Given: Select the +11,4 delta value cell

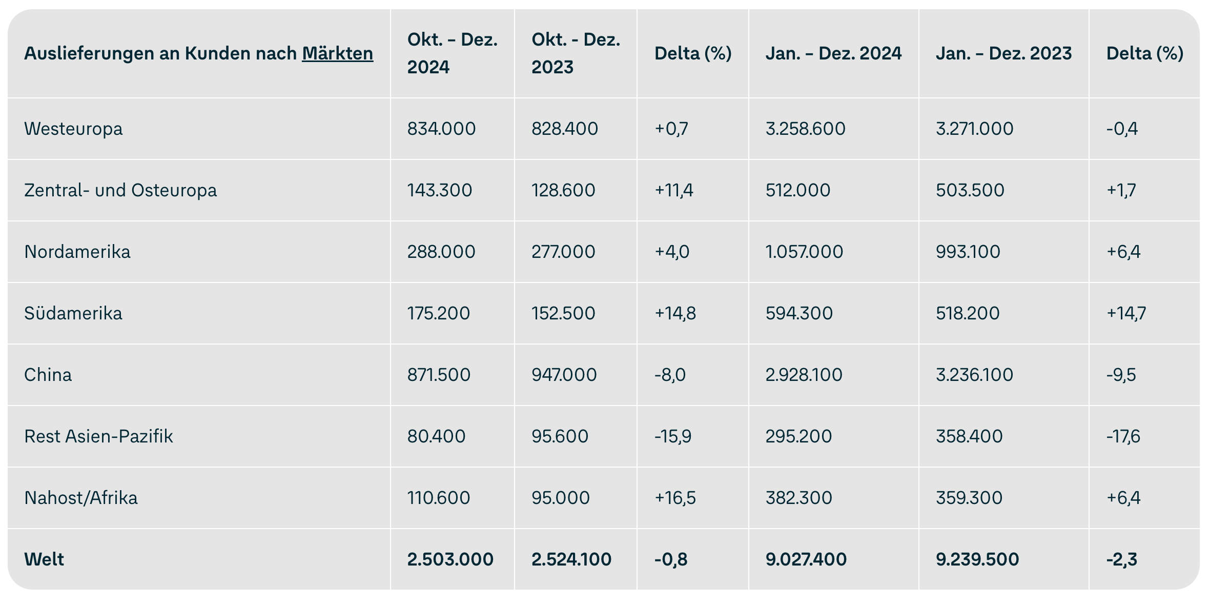Looking at the screenshot, I should (x=674, y=190).
